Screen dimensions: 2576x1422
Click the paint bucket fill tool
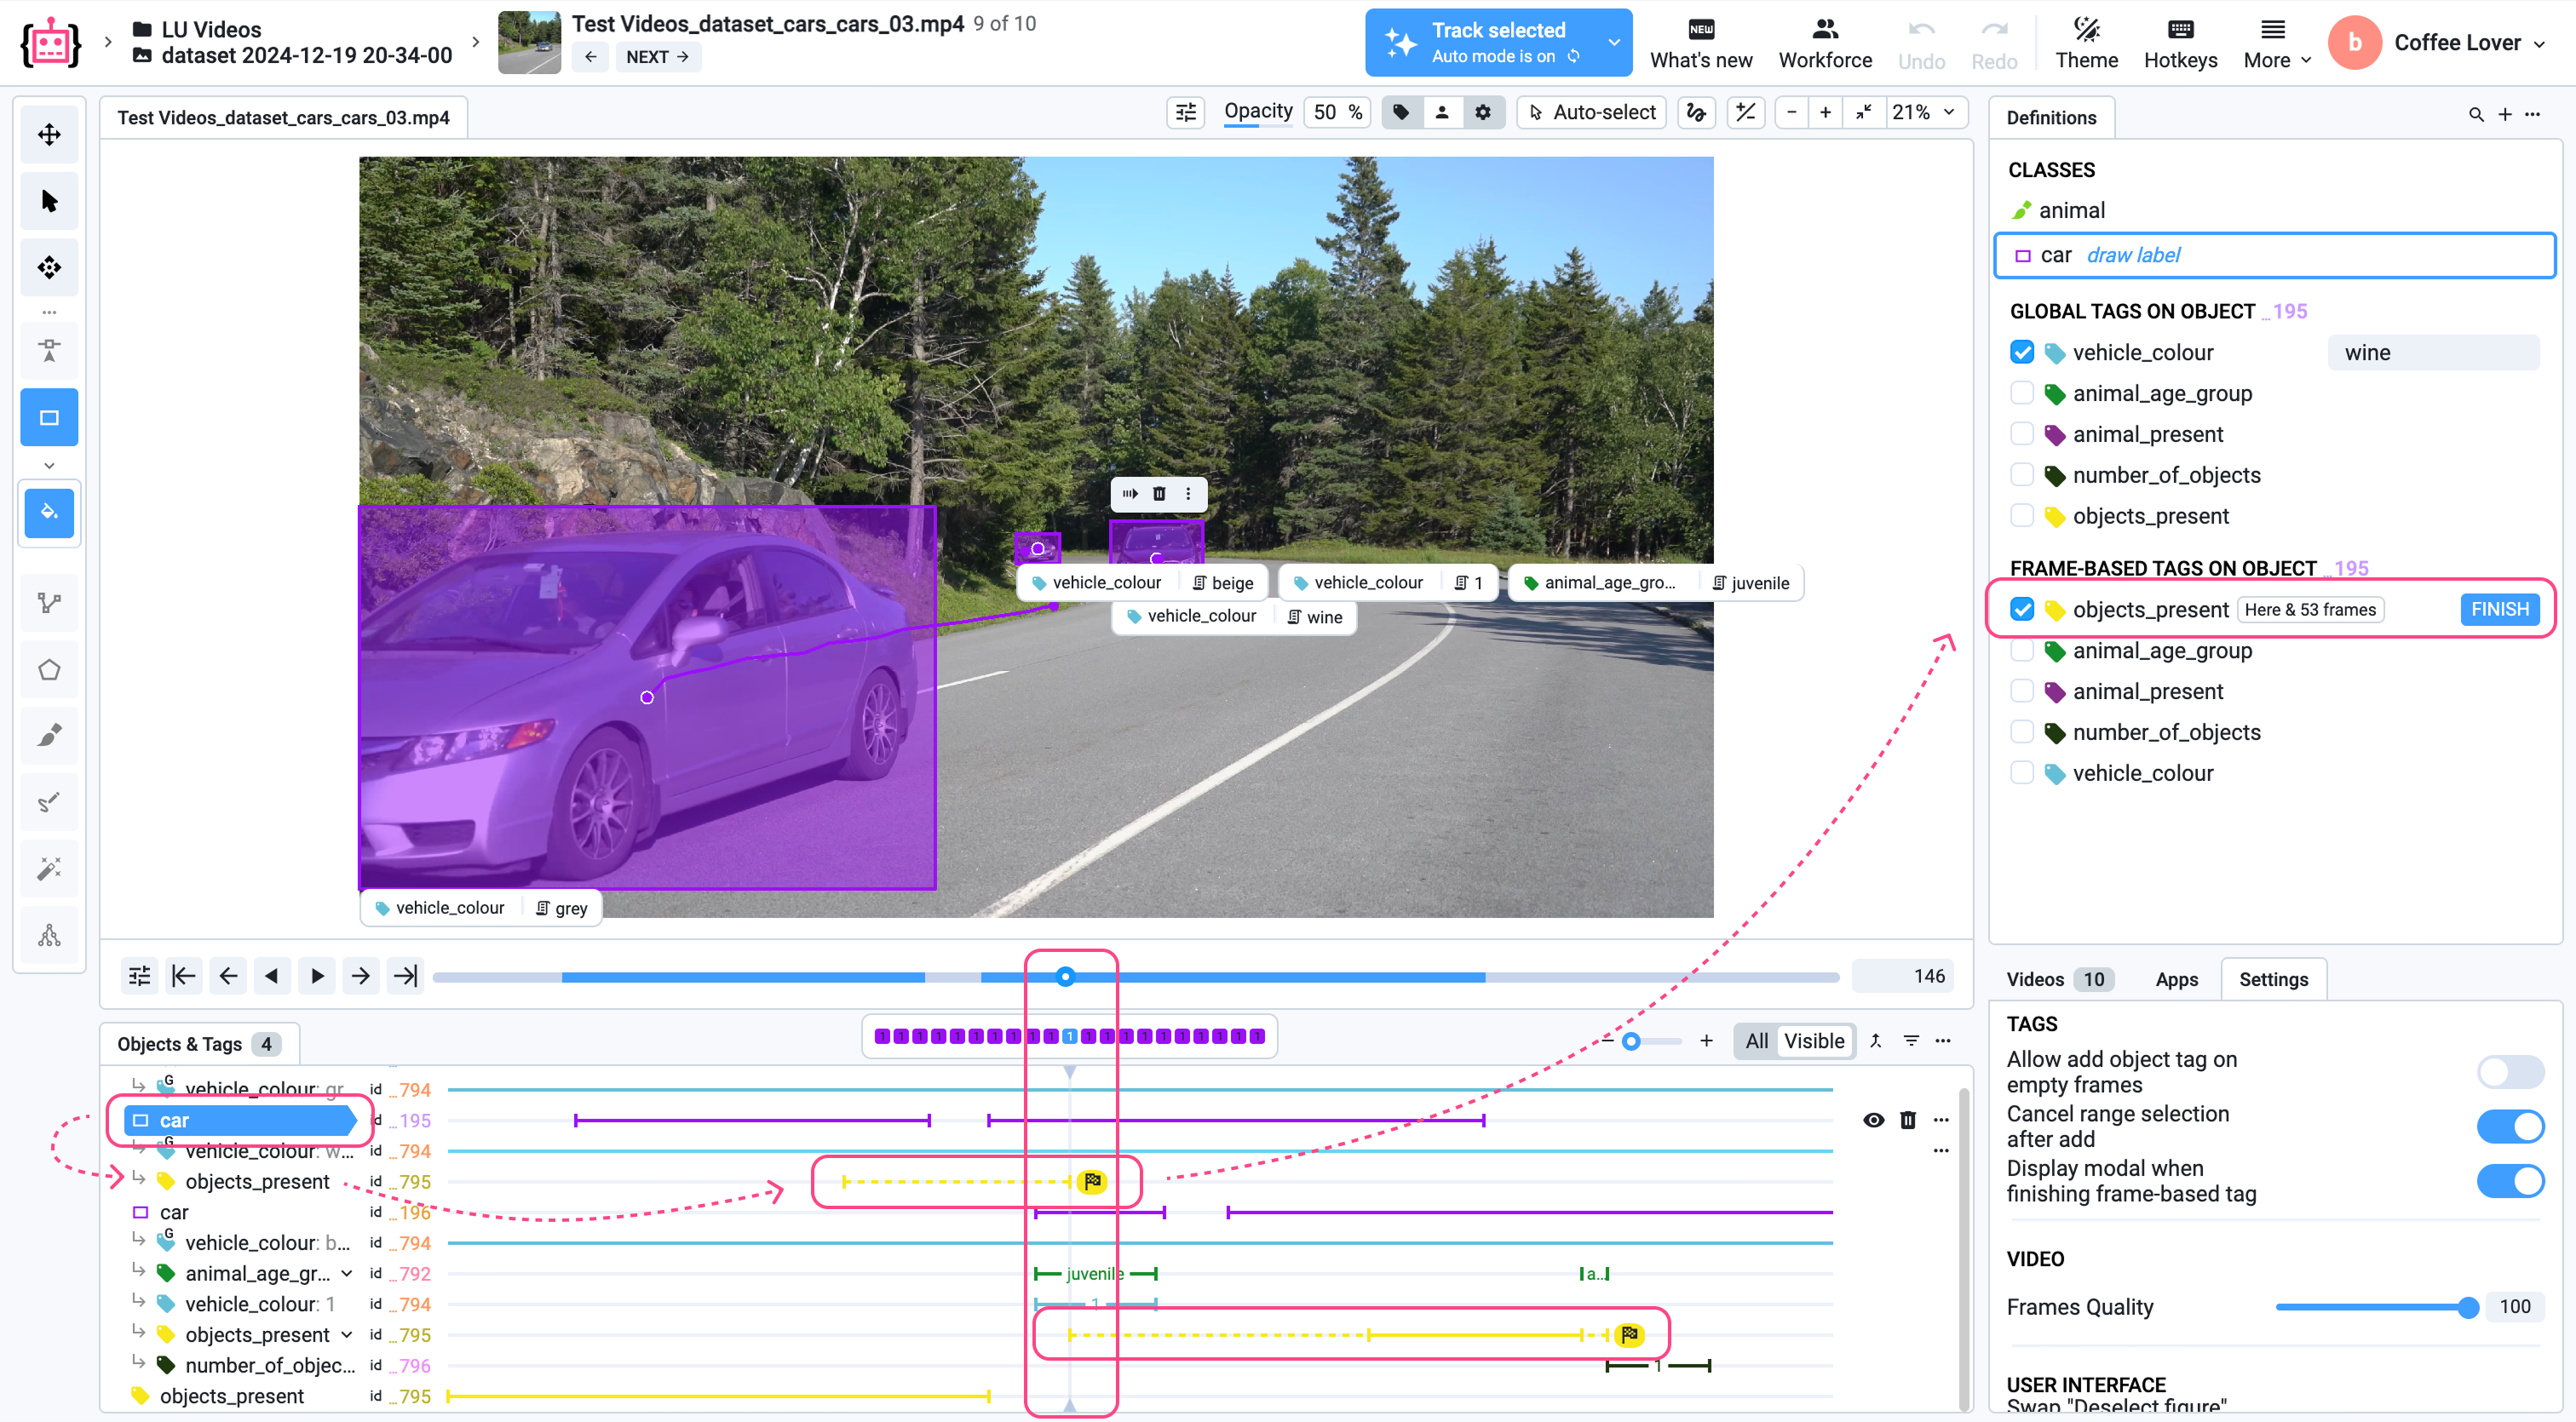tap(49, 513)
